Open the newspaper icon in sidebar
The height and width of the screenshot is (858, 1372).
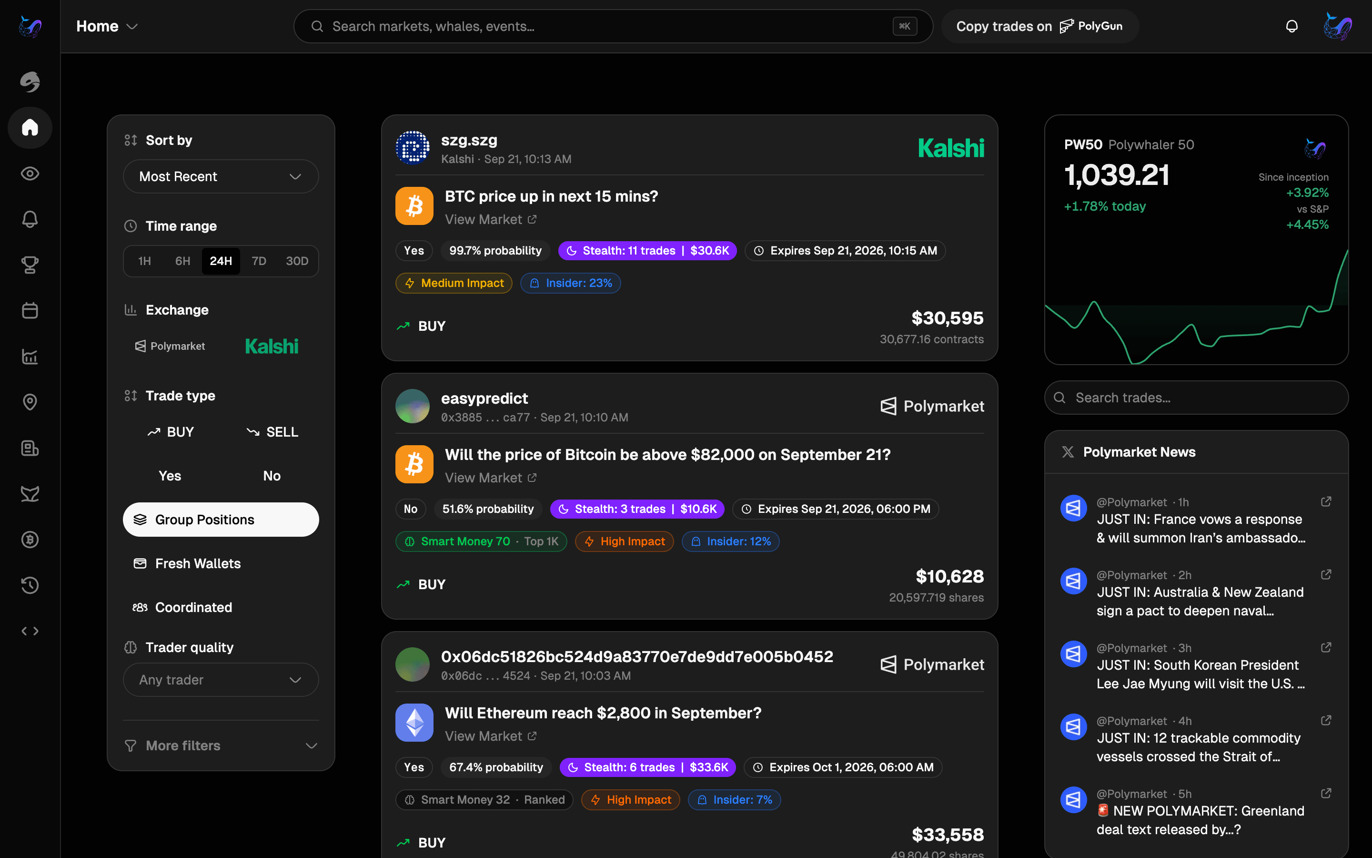click(30, 448)
